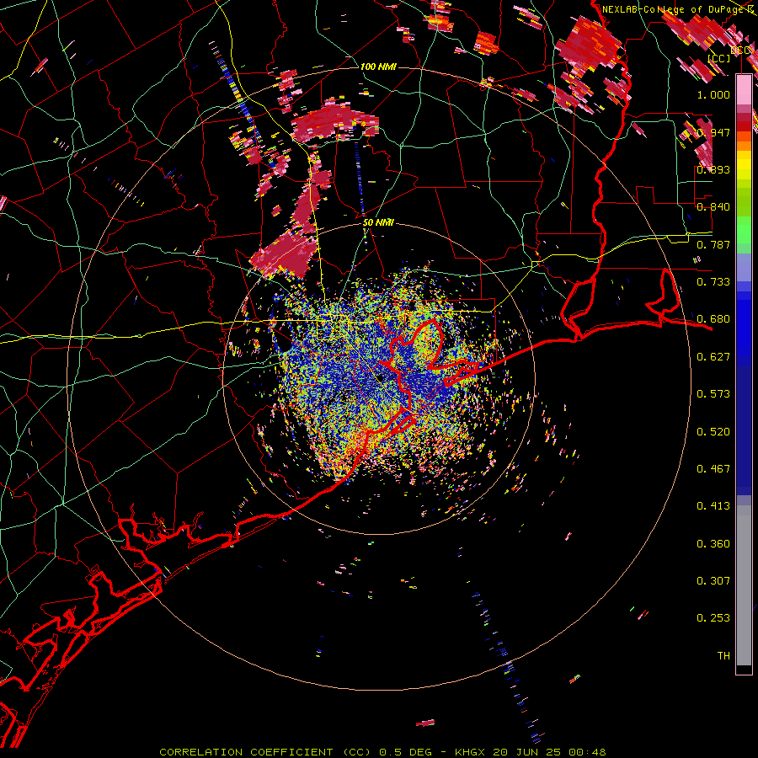Select the 0.787 legend value
This screenshot has width=758, height=758.
[713, 244]
